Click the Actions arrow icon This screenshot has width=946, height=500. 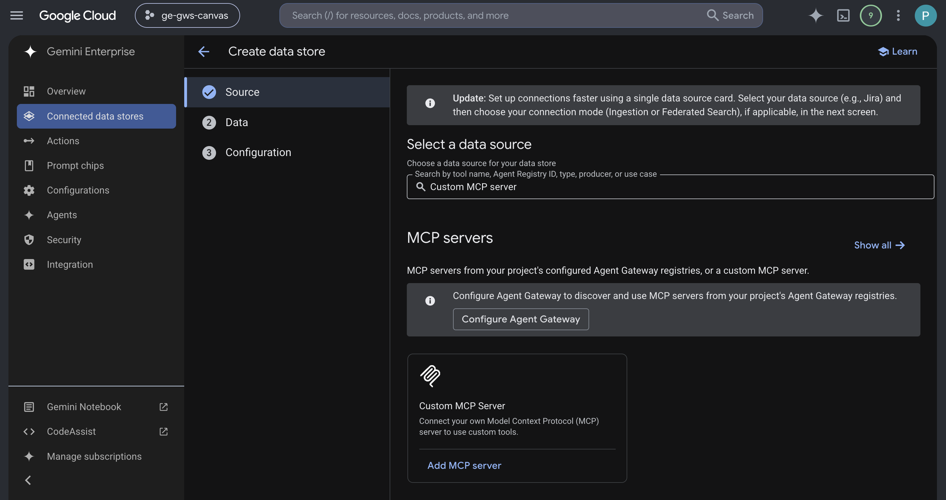point(29,141)
